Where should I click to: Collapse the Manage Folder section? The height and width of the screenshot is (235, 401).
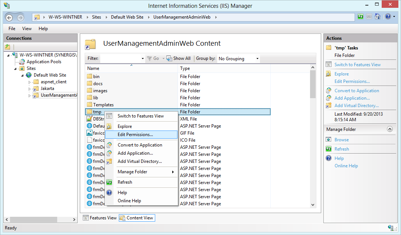point(390,129)
